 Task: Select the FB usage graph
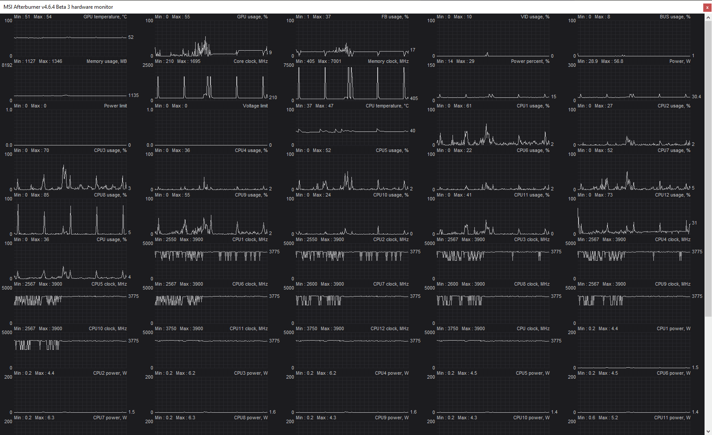click(352, 38)
